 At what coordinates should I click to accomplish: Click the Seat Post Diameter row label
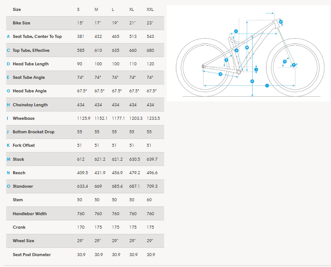(32, 255)
